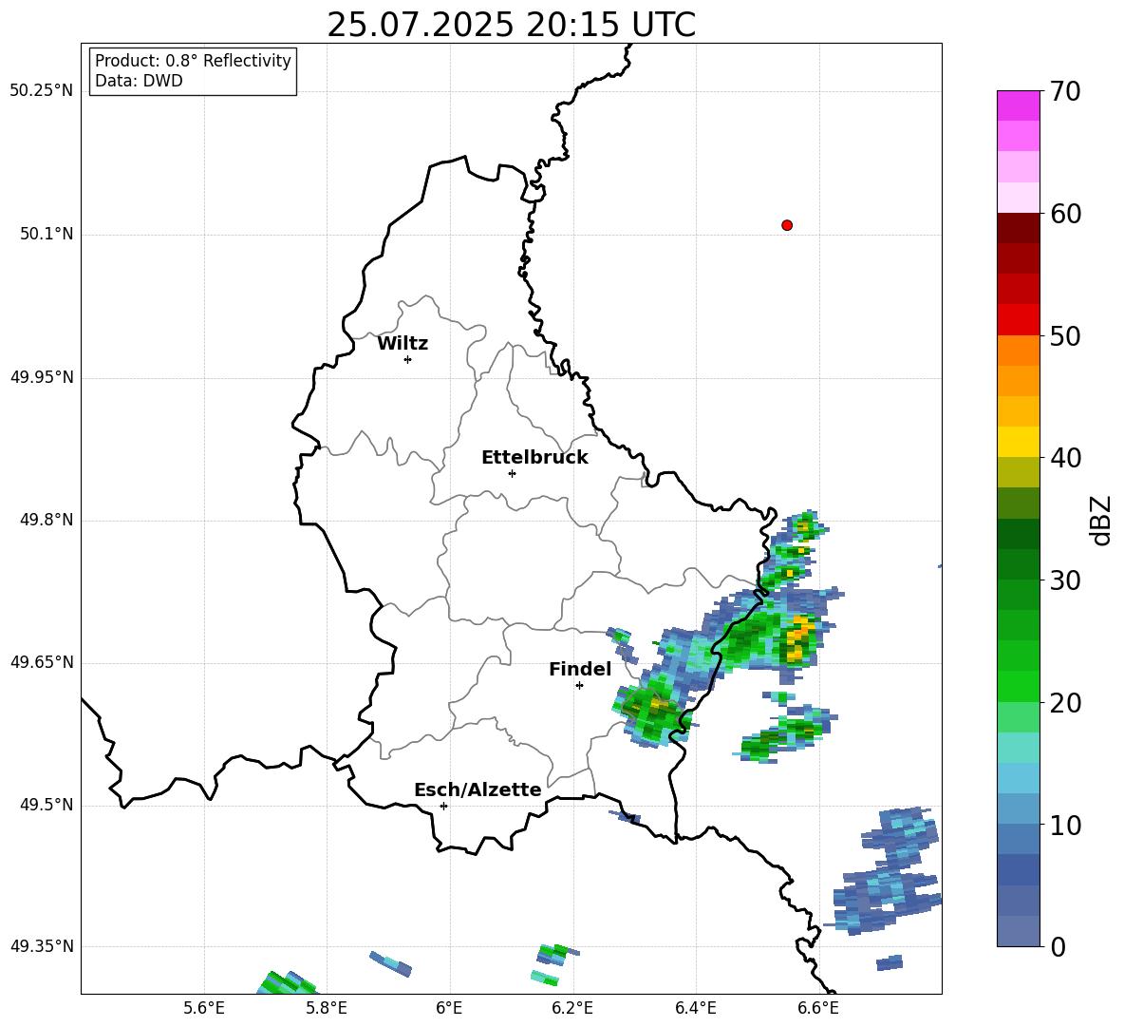
Task: Click the yellow-orange storm core near 6.6°E
Action: pos(798,638)
